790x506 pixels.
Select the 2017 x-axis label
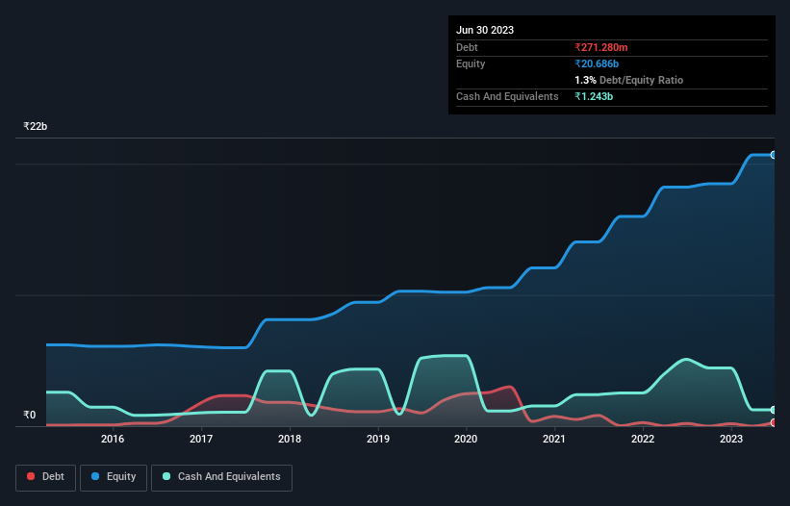[x=201, y=439]
